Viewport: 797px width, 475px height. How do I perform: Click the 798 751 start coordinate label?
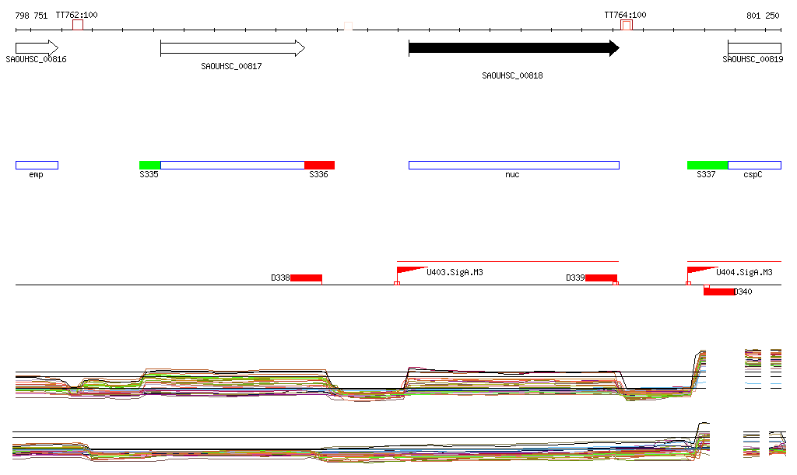31,16
